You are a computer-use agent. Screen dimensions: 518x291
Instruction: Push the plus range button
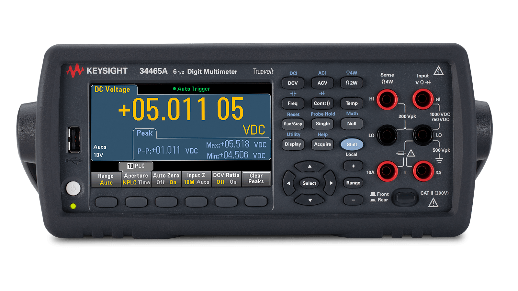(353, 166)
